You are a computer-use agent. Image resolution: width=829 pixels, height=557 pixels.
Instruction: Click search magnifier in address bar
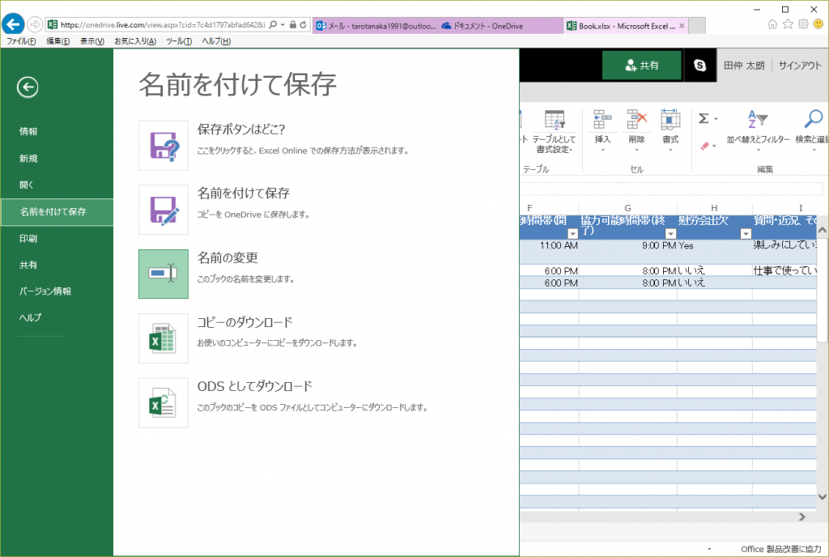coord(273,24)
